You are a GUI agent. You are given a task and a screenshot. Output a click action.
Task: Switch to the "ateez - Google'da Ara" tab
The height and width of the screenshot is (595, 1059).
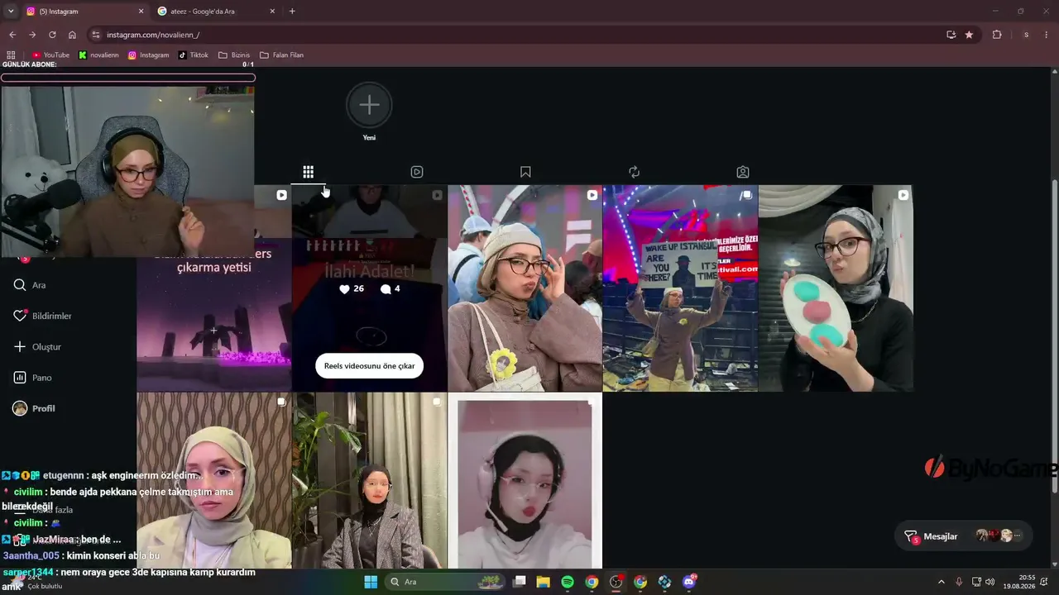click(215, 12)
